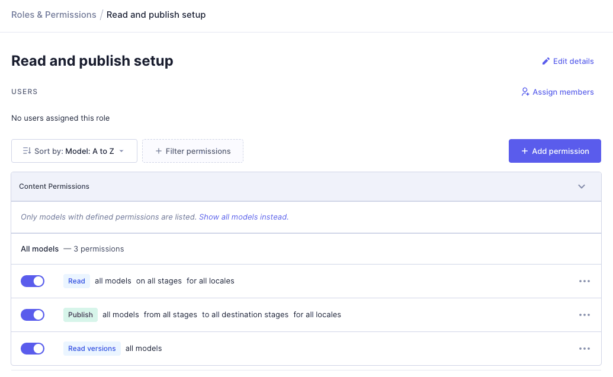
Task: Click the All models 3 permissions row
Action: (72, 249)
